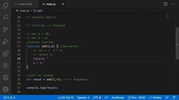Image resolution: width=179 pixels, height=100 pixels.
Task: Click '// var c = a + b;' comment
Action: (48, 51)
